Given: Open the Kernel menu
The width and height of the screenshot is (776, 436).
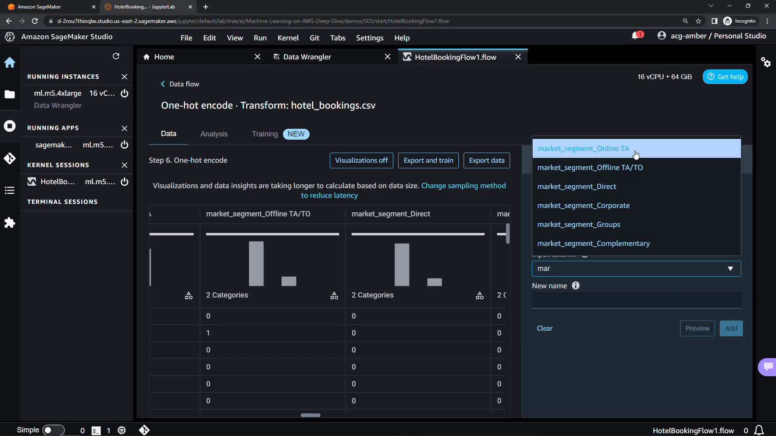Looking at the screenshot, I should pos(288,38).
